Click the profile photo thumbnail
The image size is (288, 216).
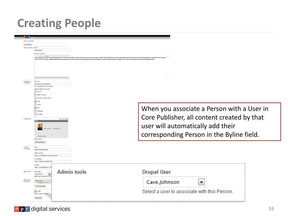pos(40,127)
